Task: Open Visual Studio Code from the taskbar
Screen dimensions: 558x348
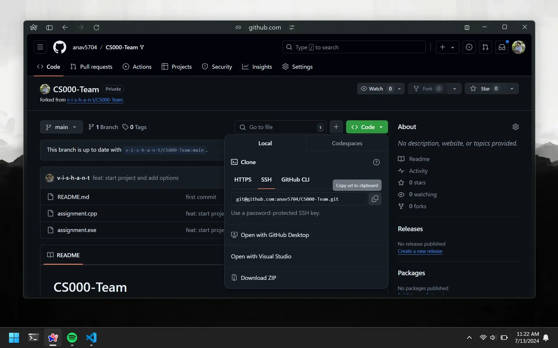Action: coord(91,338)
